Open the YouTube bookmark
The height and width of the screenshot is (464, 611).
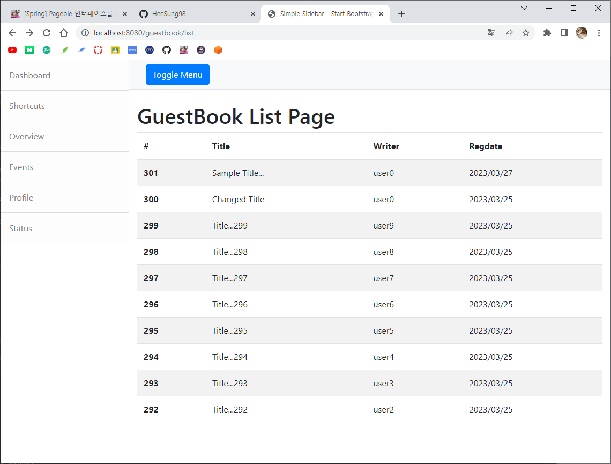click(x=12, y=50)
